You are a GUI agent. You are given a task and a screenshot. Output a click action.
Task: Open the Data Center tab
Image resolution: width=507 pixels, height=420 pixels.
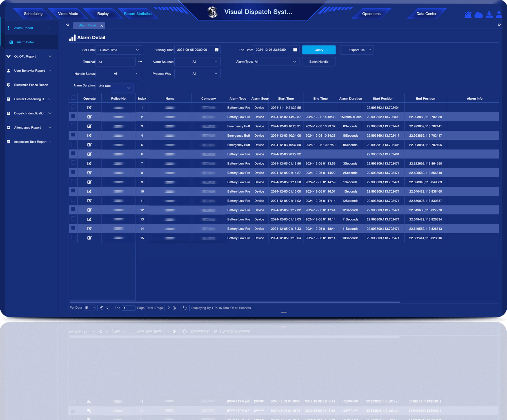(x=426, y=14)
